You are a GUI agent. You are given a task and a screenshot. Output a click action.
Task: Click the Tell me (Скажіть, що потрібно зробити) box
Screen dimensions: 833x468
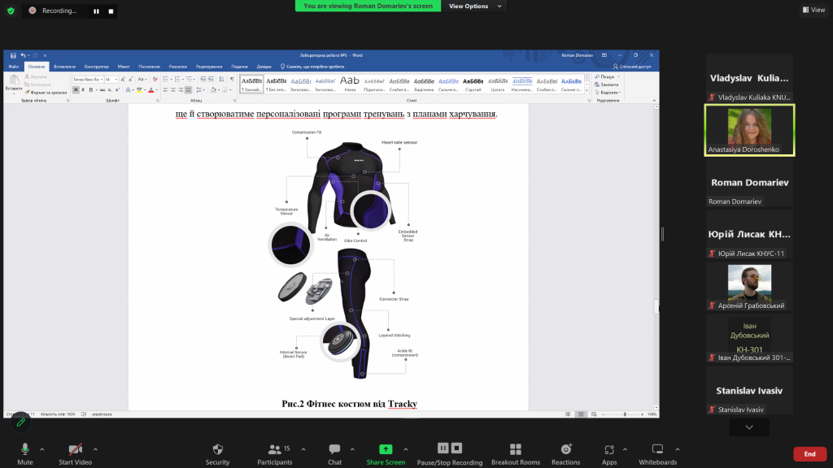coord(312,67)
